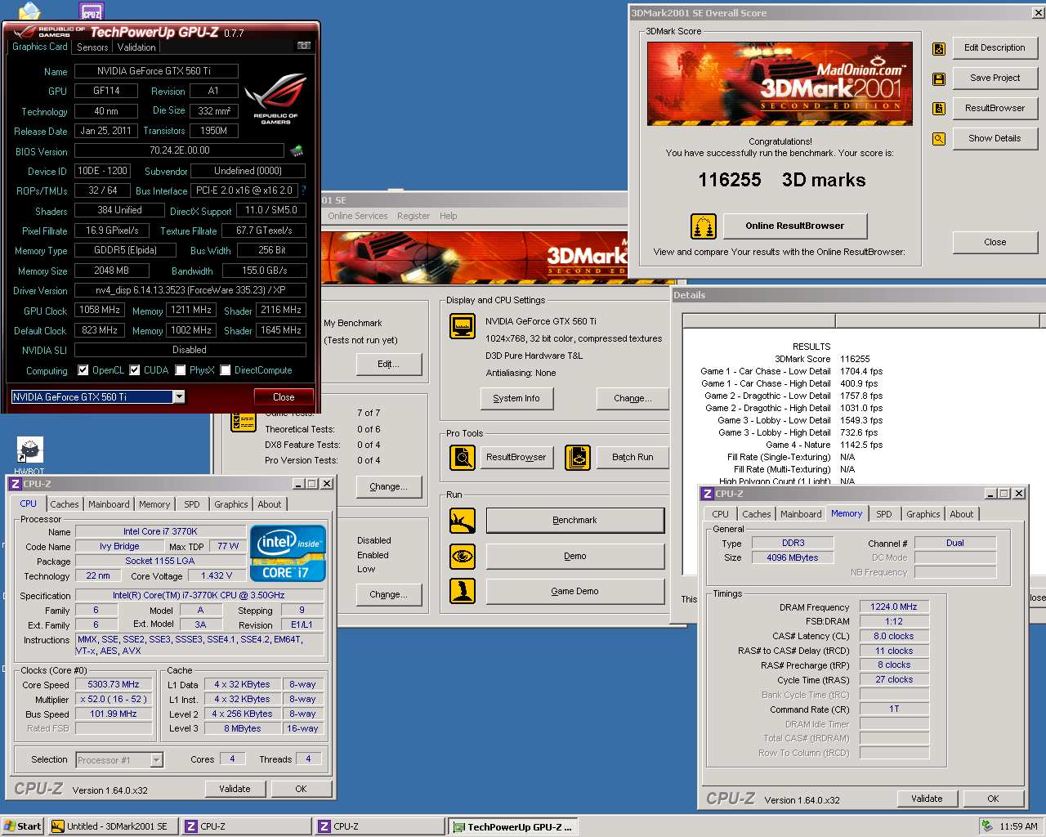The width and height of the screenshot is (1046, 837).
Task: Click the Game Demo joystick icon
Action: (463, 591)
